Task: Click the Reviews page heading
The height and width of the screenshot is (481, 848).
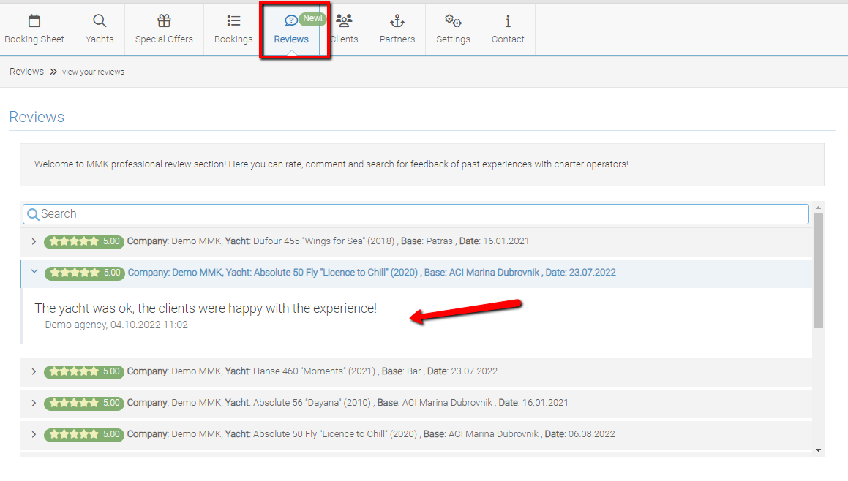Action: [x=37, y=117]
